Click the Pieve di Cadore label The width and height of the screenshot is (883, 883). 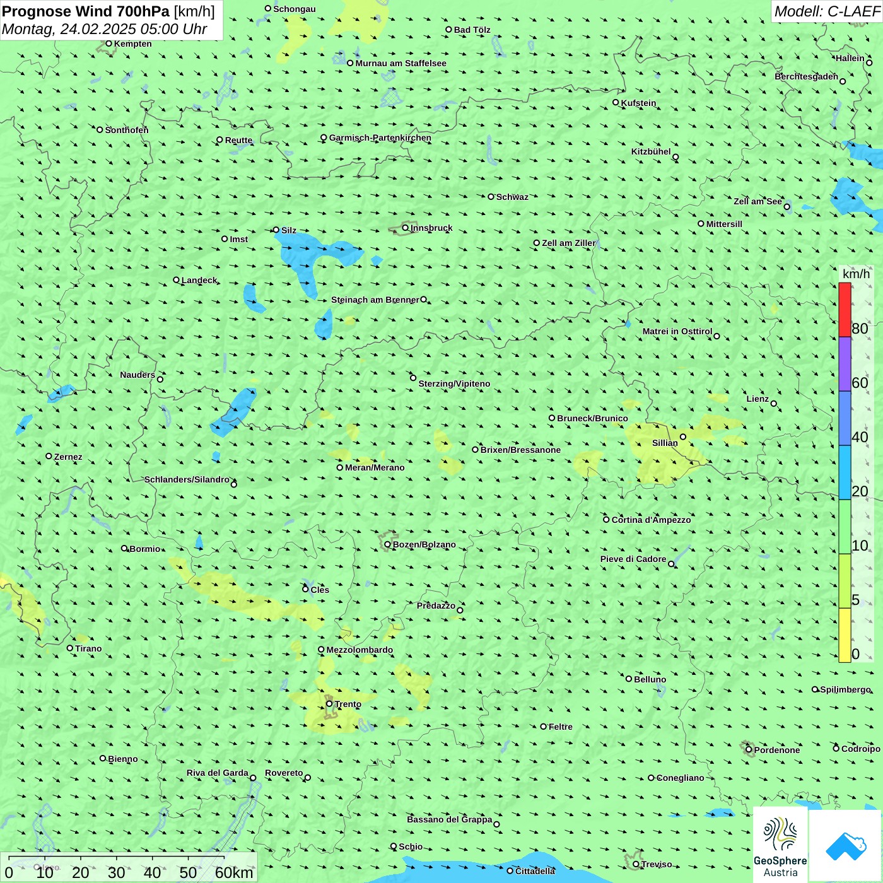(x=633, y=559)
